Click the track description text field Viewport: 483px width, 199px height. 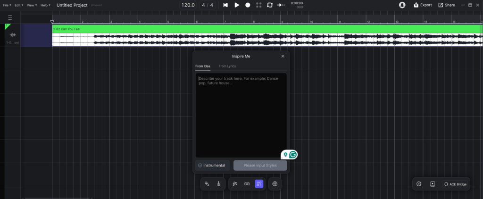coord(241,116)
